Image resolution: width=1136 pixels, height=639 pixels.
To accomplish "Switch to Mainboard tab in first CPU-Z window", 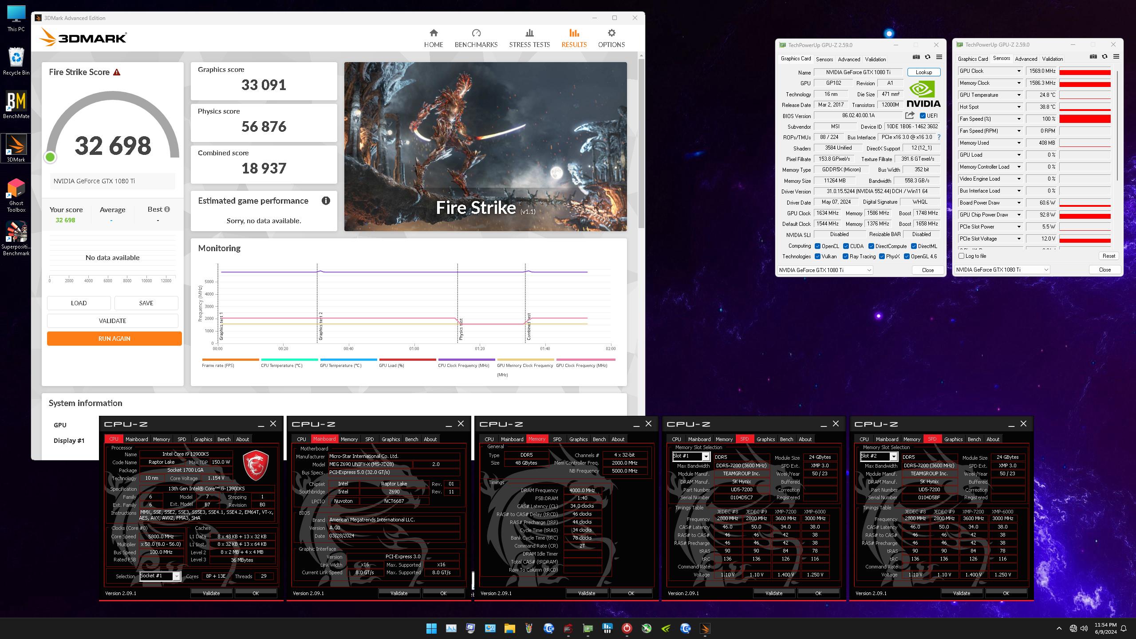I will click(136, 439).
